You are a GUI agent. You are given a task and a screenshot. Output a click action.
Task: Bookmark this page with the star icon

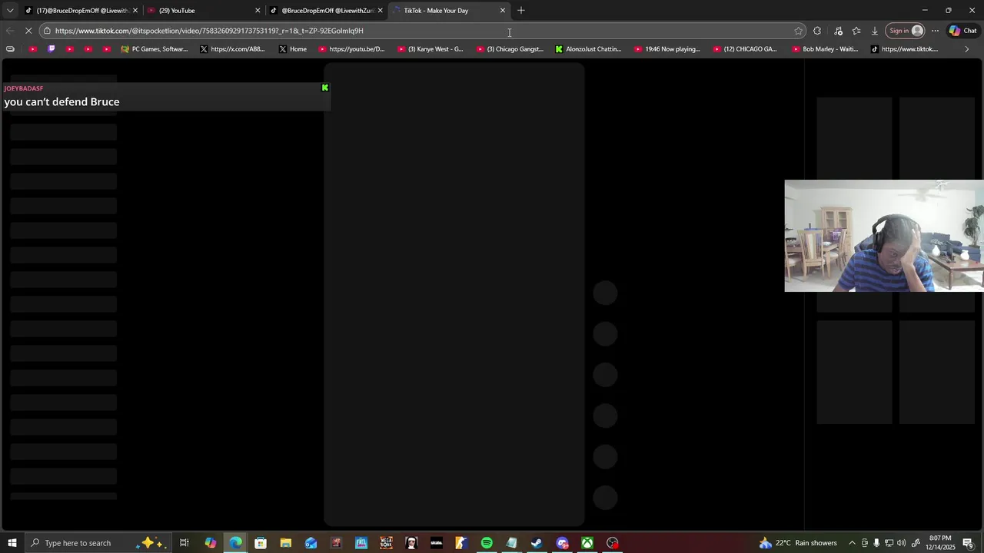pos(799,31)
